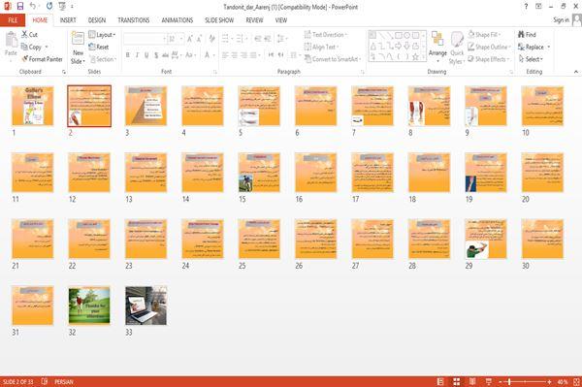
Task: Open the font name combo box
Action: point(145,39)
